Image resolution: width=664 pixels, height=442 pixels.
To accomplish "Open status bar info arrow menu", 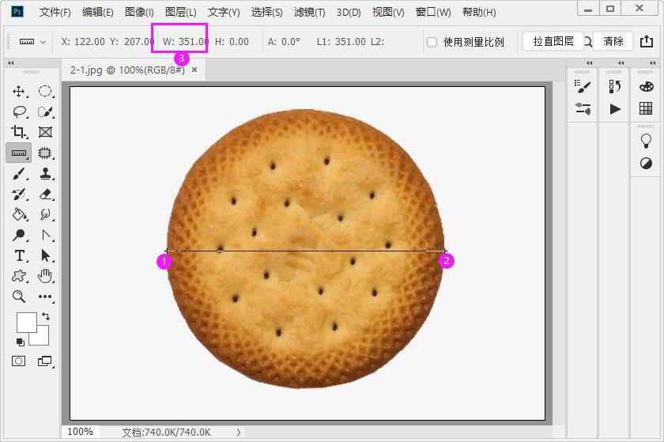I will click(x=239, y=433).
